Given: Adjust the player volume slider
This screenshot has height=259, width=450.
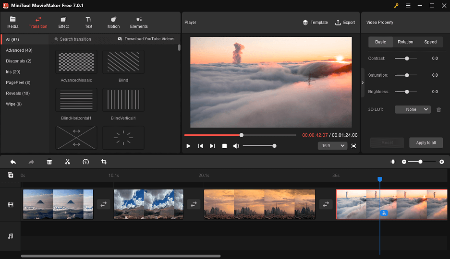Looking at the screenshot, I should point(259,146).
